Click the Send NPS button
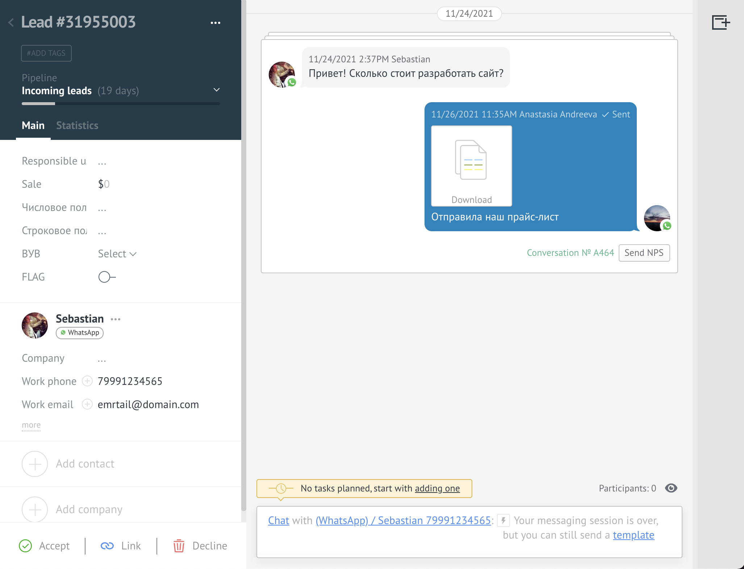Screen dimensions: 744x569 coord(645,252)
